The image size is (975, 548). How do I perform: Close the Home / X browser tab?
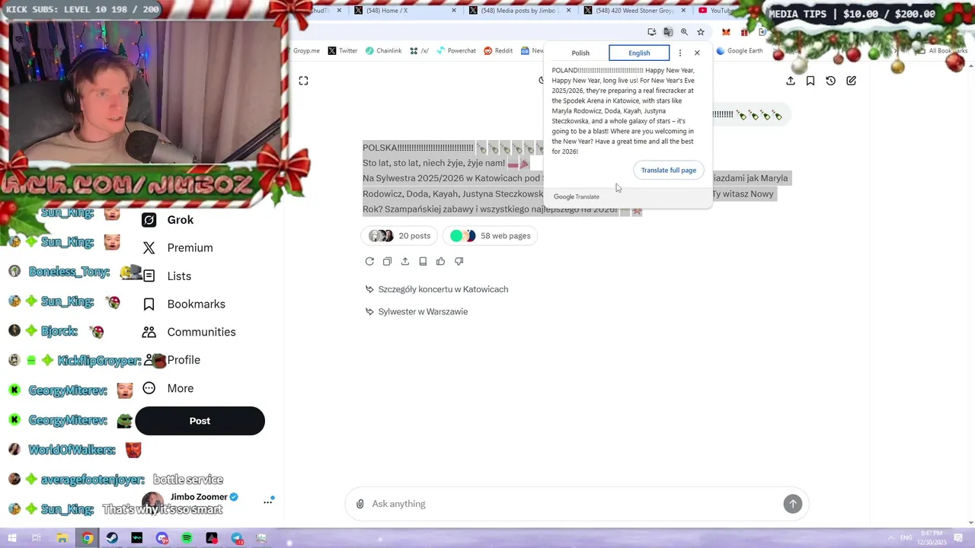pyautogui.click(x=455, y=11)
